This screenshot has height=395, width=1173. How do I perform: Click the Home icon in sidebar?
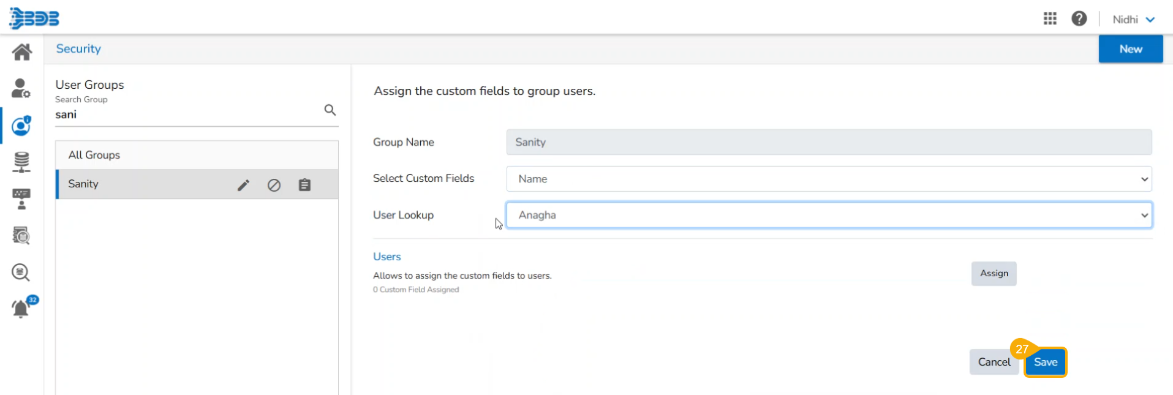22,52
